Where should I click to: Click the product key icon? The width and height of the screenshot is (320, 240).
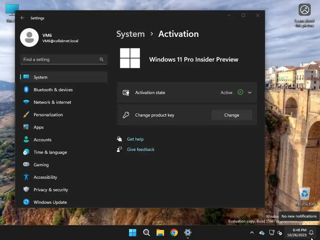(x=126, y=115)
